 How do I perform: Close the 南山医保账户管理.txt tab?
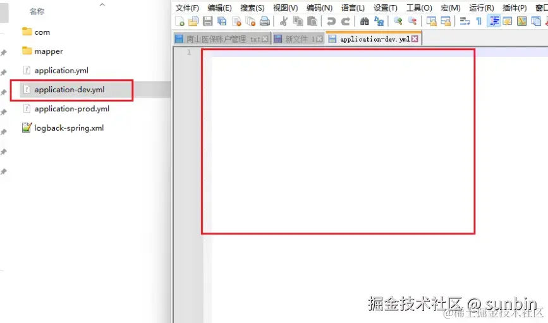click(x=265, y=39)
